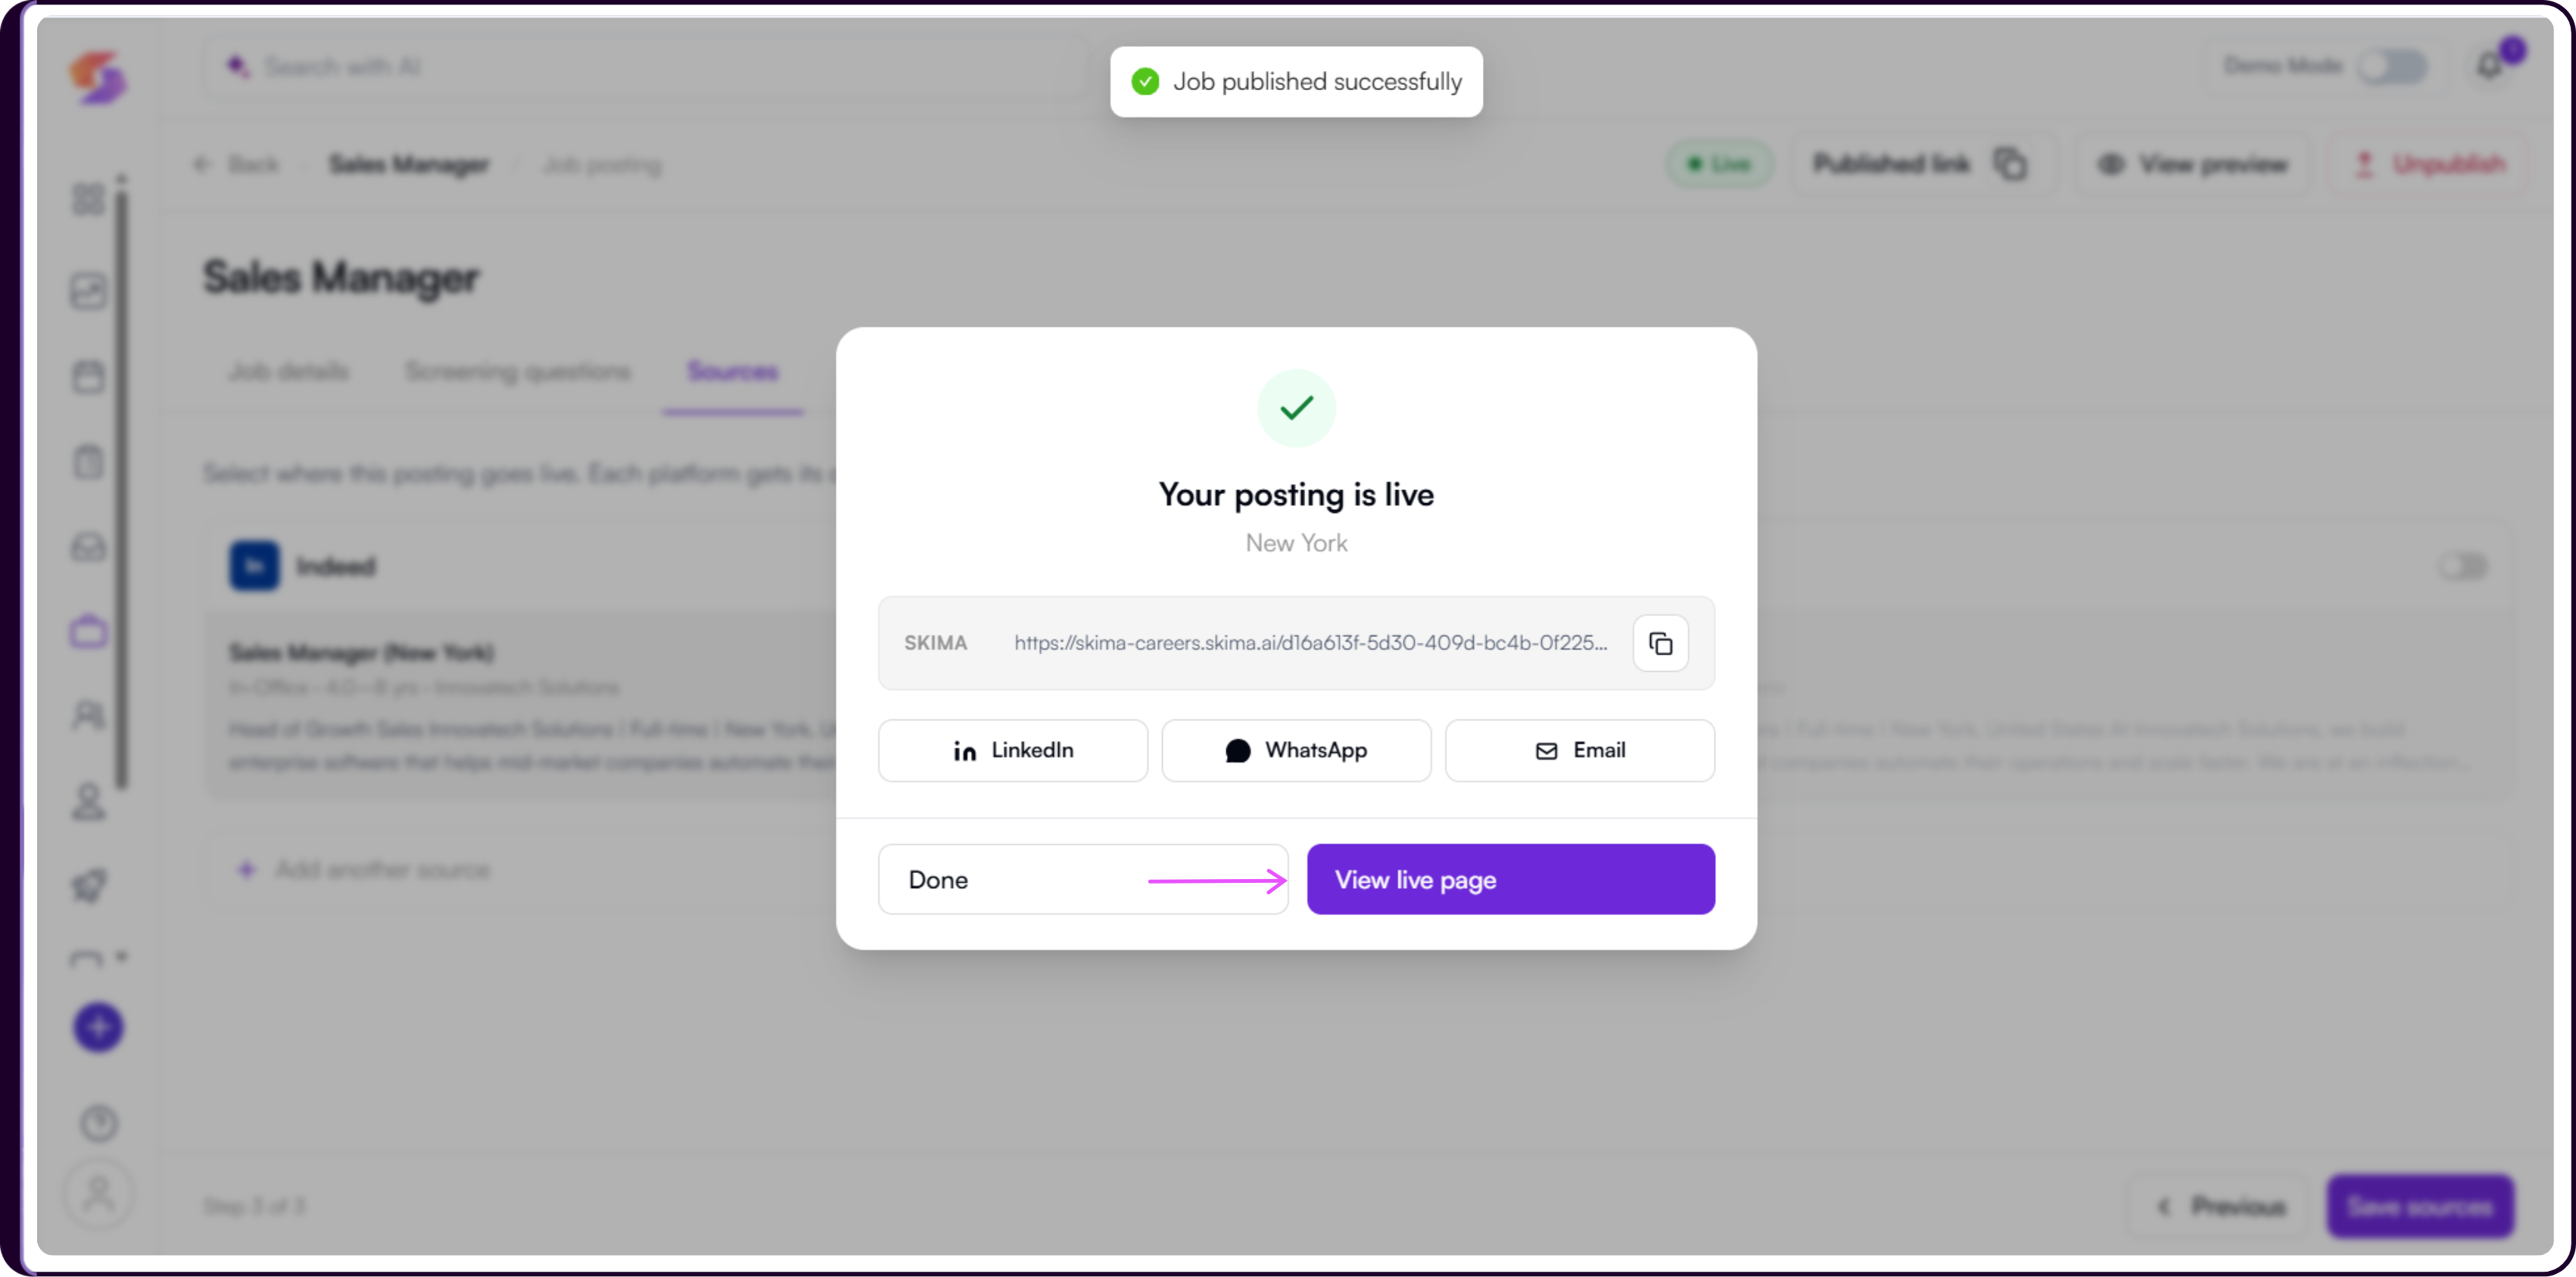Screen dimensions: 2576x1277
Task: Share the posting via WhatsApp
Action: [x=1296, y=750]
